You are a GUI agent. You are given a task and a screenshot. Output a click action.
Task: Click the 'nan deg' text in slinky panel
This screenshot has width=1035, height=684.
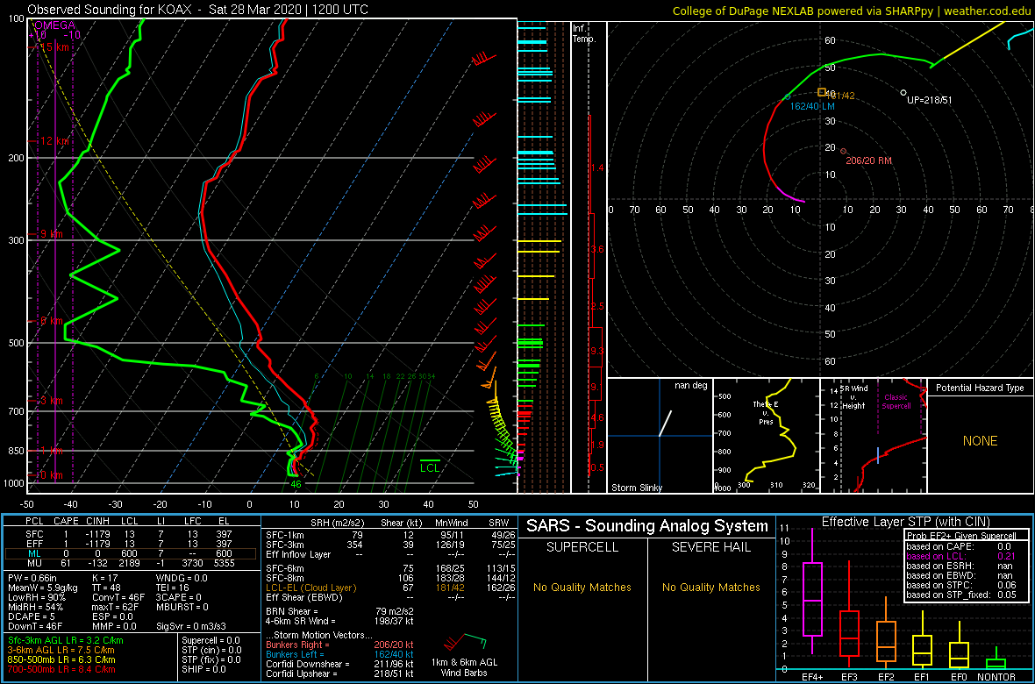coord(690,386)
